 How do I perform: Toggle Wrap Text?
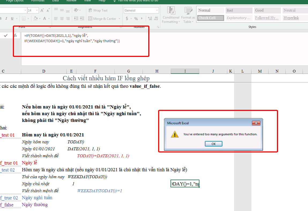[98, 10]
